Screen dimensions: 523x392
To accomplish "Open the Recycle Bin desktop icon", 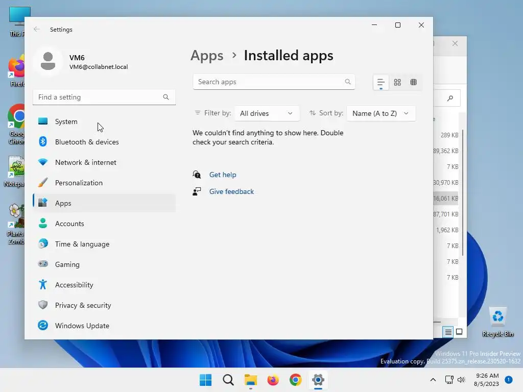I will coord(497,322).
